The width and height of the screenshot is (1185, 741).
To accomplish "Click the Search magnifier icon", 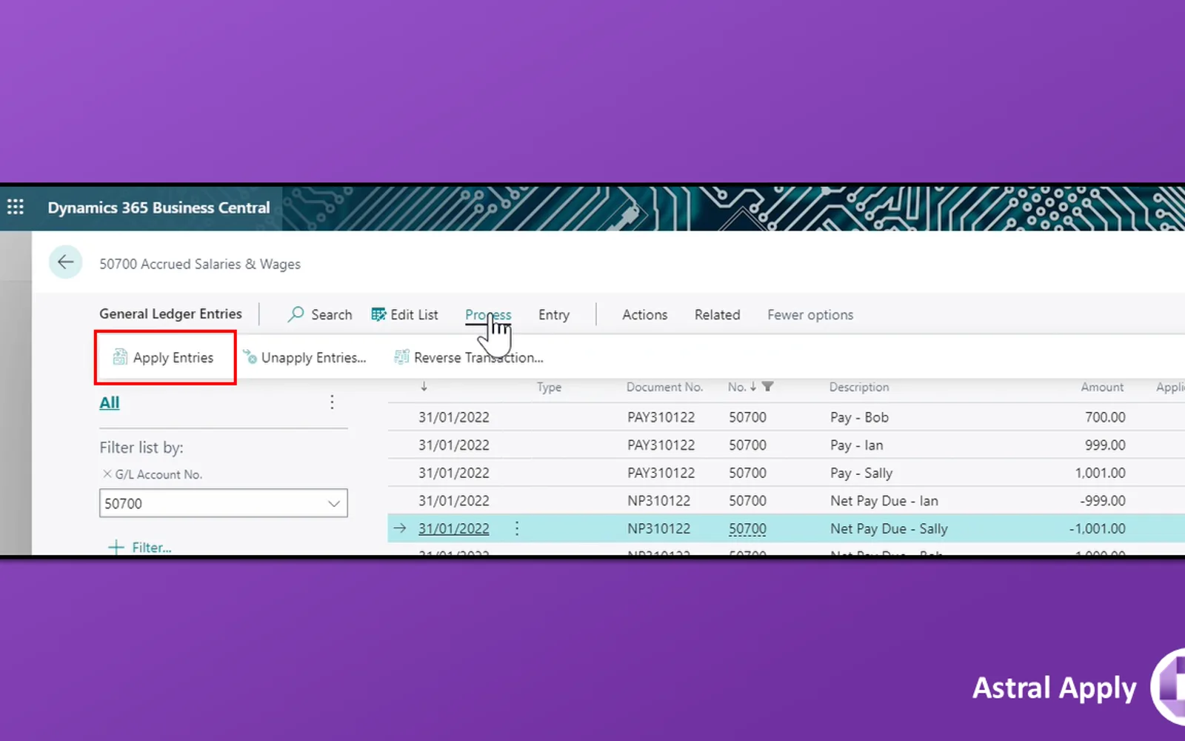I will point(296,314).
